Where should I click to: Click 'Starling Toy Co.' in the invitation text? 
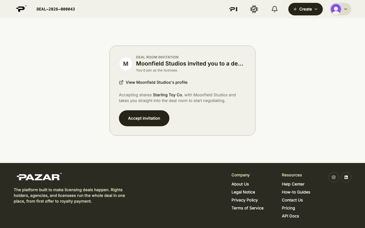click(168, 95)
